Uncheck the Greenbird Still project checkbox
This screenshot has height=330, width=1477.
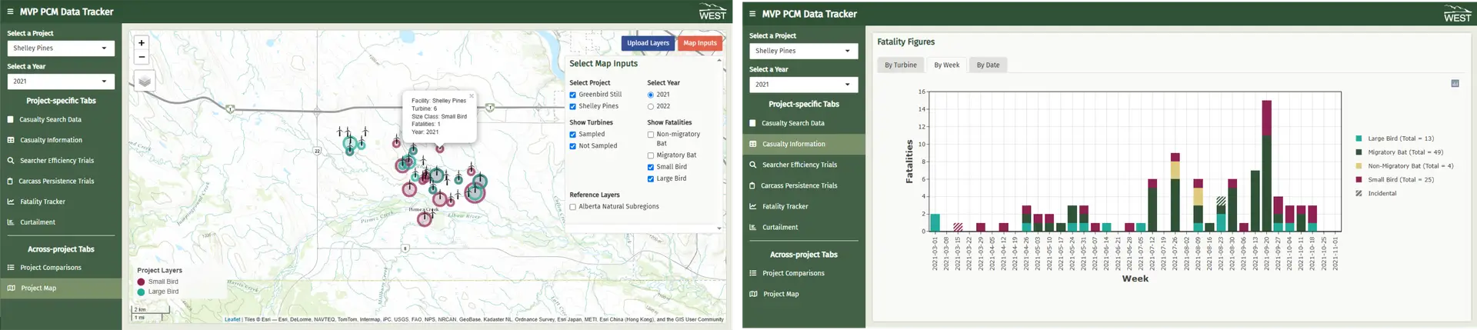tap(573, 95)
